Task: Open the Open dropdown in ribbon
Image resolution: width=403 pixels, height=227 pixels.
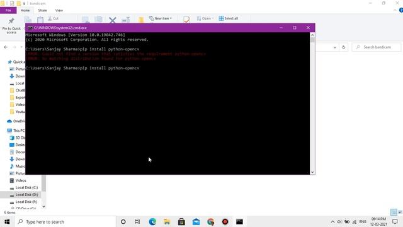Action: coord(205,18)
